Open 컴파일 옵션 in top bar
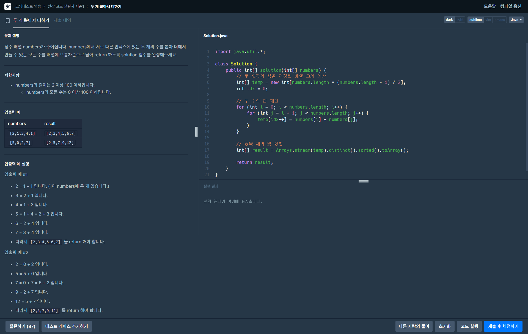Image resolution: width=528 pixels, height=334 pixels. (x=511, y=6)
